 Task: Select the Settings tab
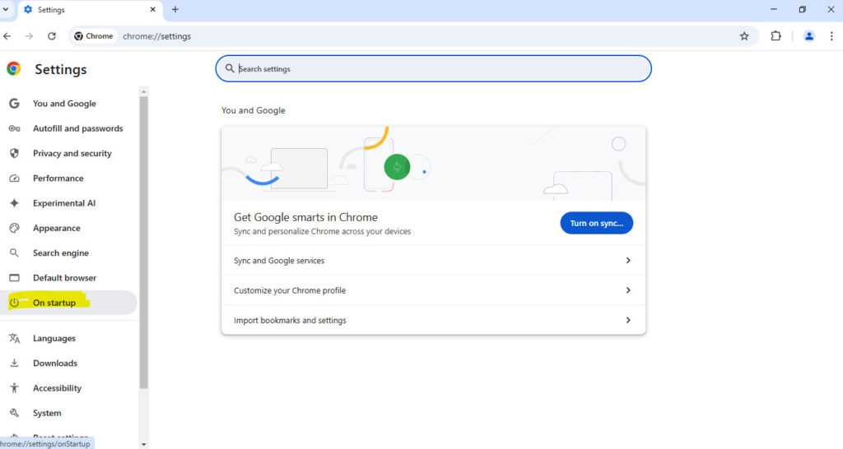90,10
